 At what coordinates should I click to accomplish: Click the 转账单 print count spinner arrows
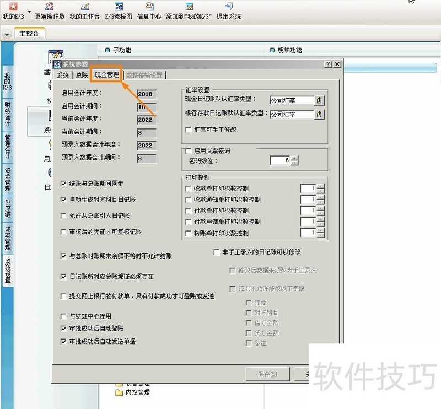(320, 233)
